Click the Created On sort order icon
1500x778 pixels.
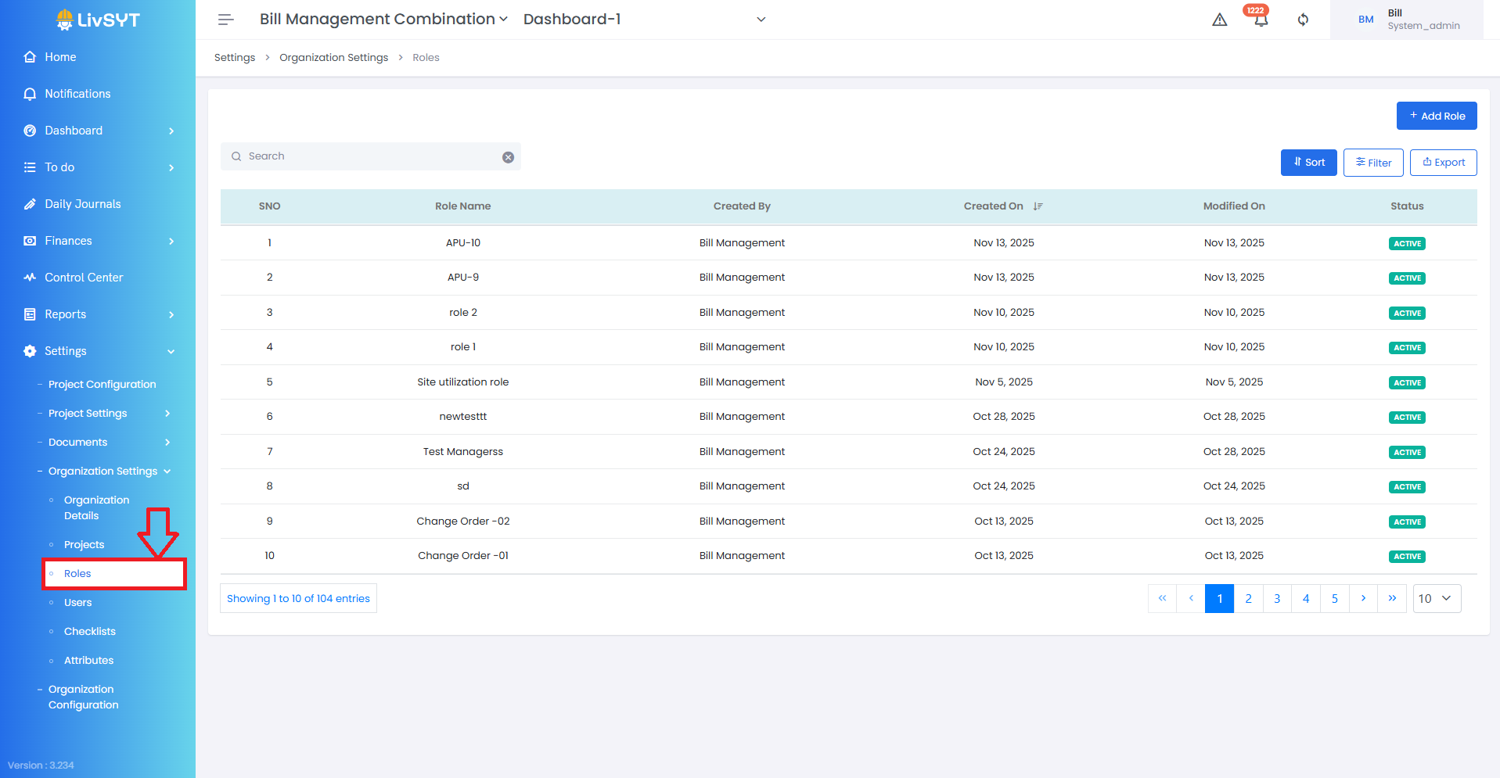[1038, 206]
